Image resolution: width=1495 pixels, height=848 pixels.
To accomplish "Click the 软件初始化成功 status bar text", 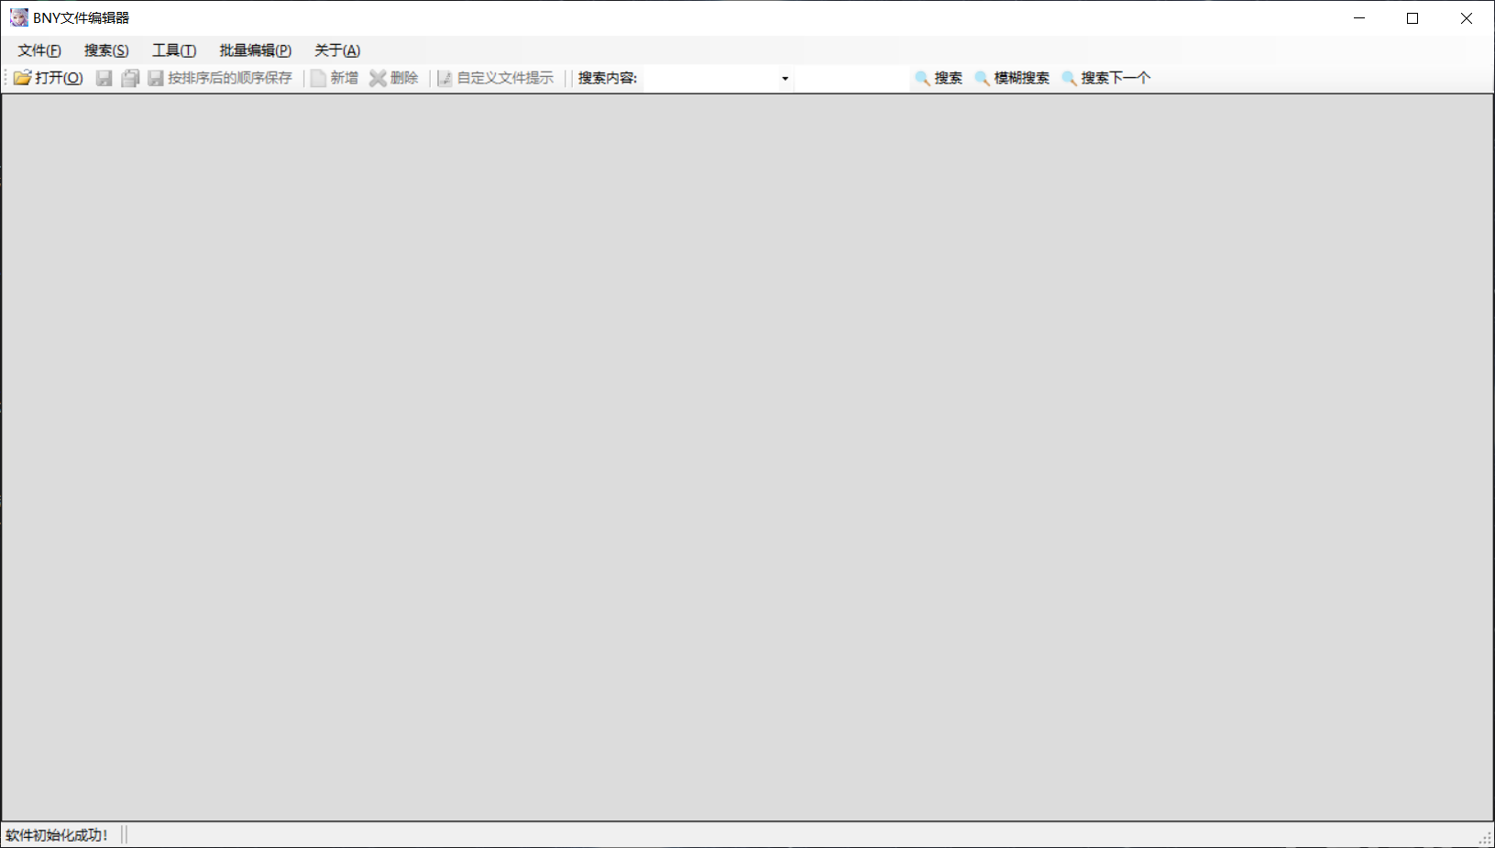I will click(x=57, y=835).
